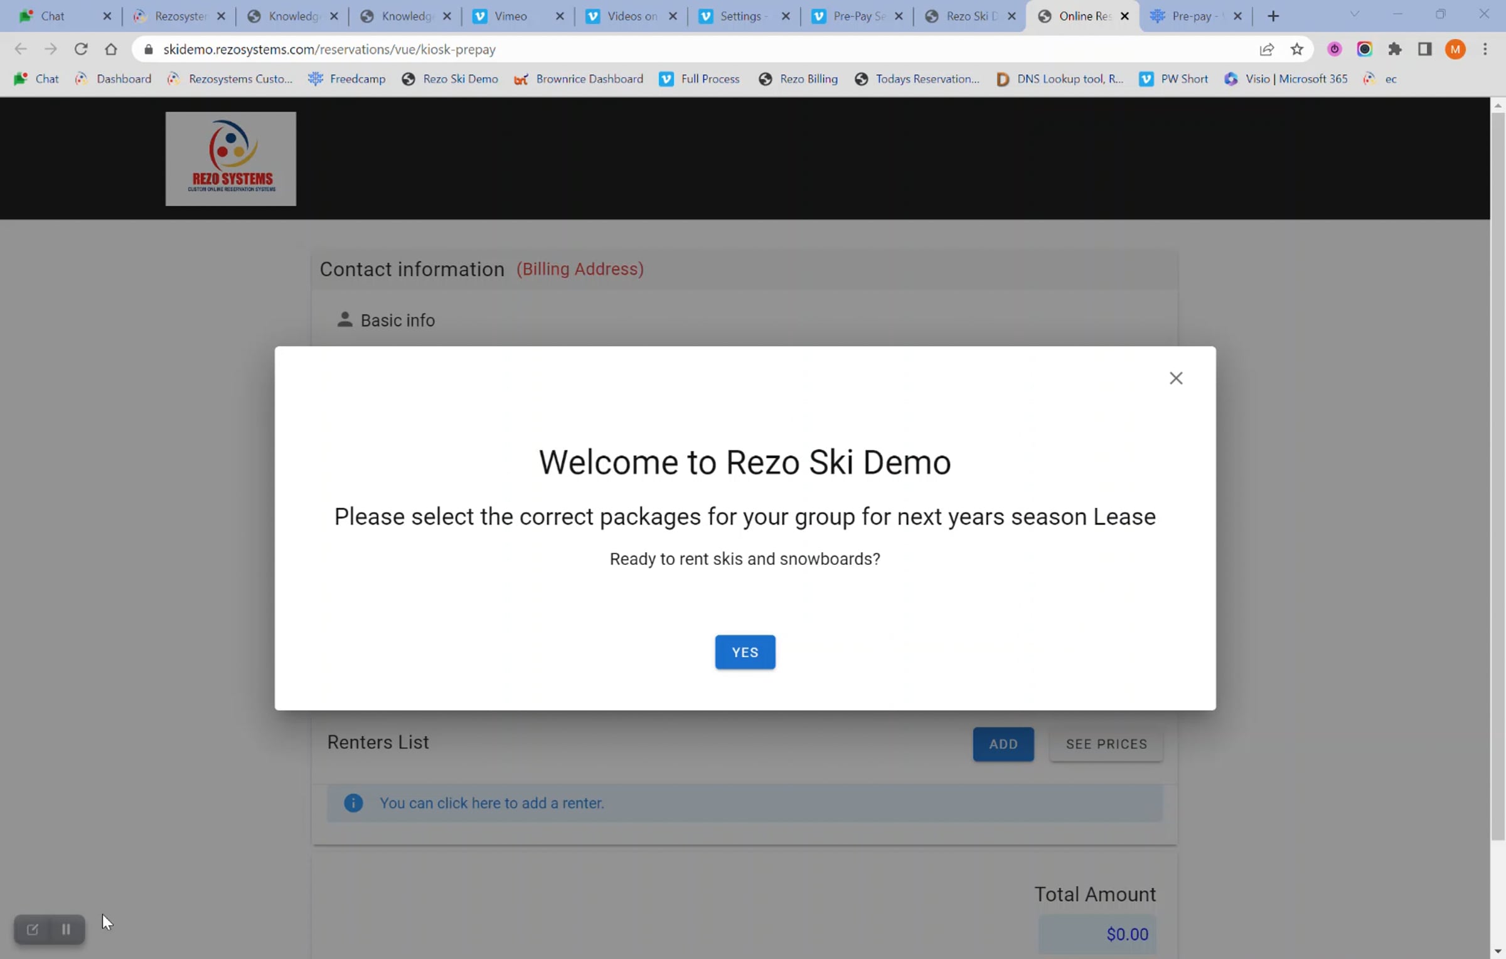Screen dimensions: 1506x959
Task: Open the Rezo Ski Demo bookmark
Action: pos(450,79)
